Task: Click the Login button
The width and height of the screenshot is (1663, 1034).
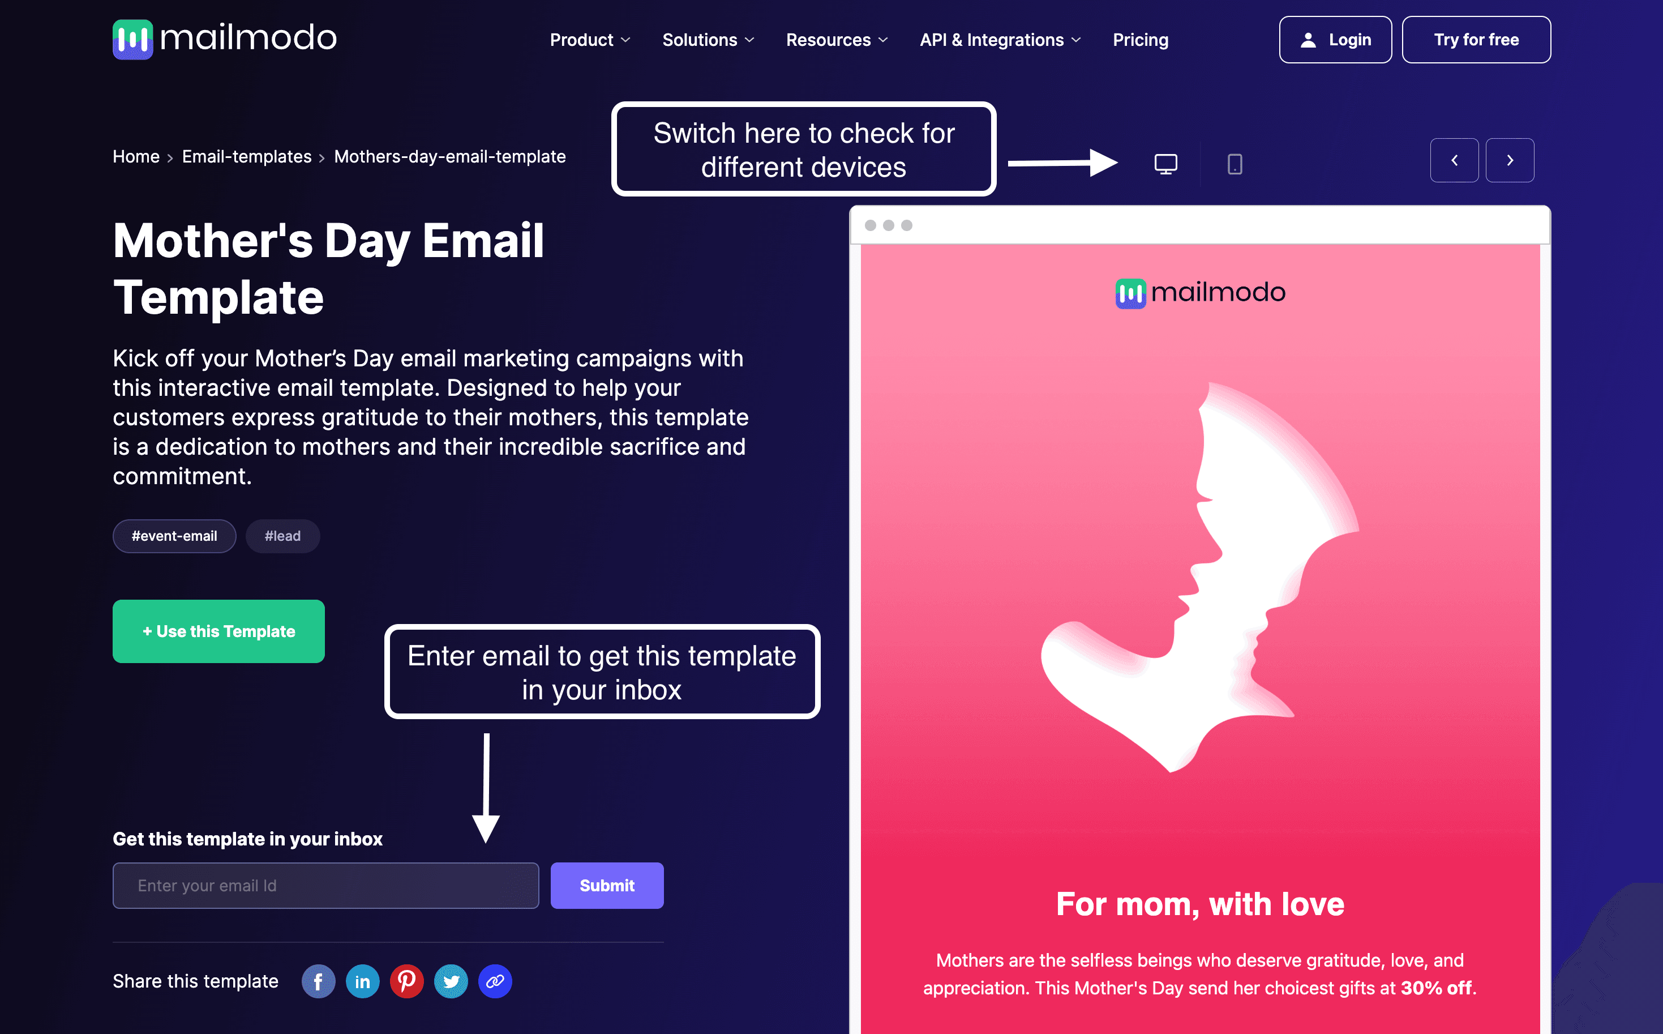Action: pos(1335,39)
